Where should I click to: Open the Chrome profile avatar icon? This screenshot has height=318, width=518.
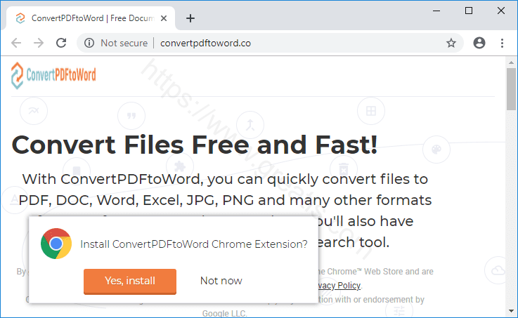pyautogui.click(x=479, y=43)
